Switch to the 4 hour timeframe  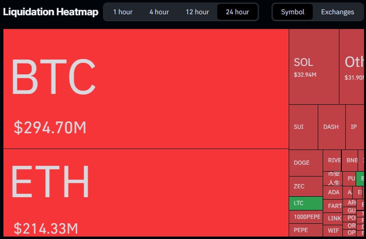pos(159,12)
